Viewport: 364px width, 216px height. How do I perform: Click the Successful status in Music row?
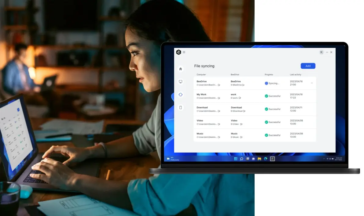pyautogui.click(x=272, y=135)
